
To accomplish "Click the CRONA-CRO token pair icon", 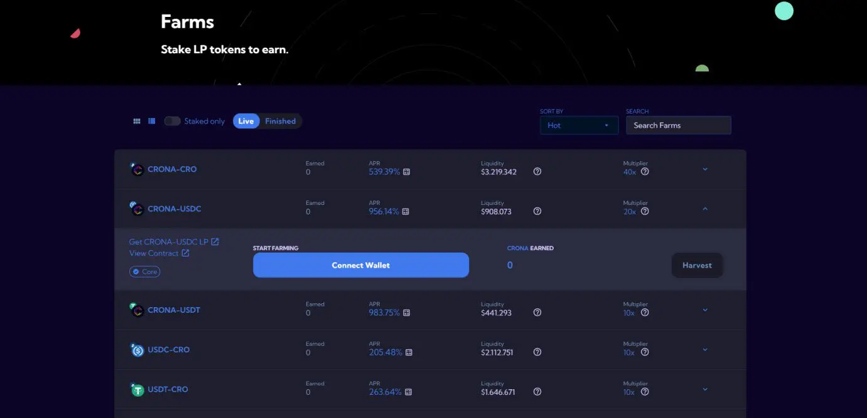I will [137, 169].
